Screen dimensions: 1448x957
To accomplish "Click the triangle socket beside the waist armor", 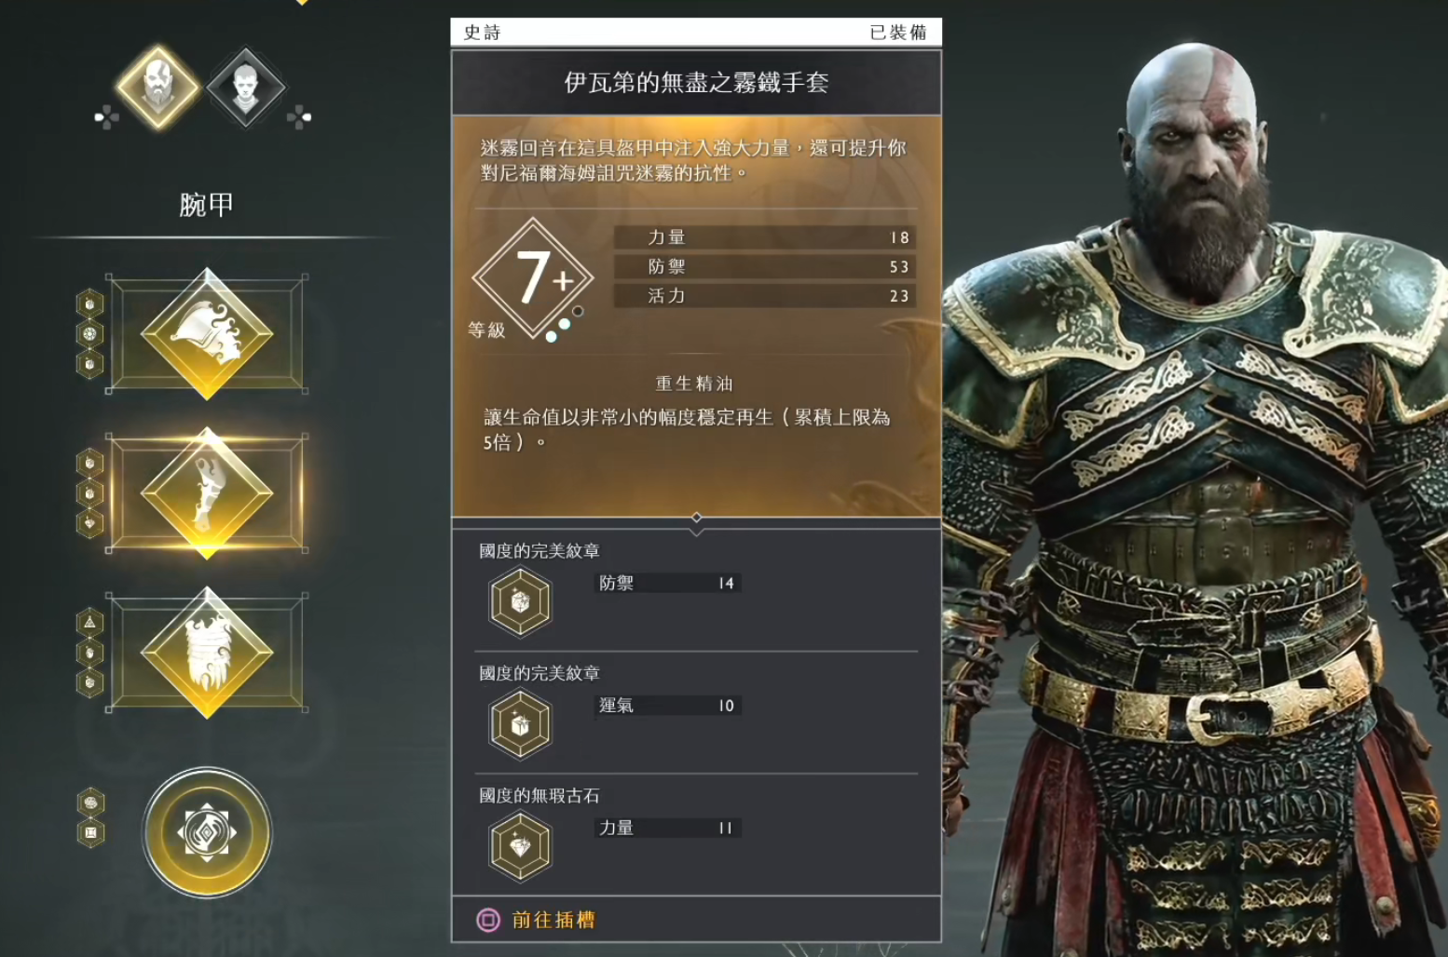I will click(89, 622).
